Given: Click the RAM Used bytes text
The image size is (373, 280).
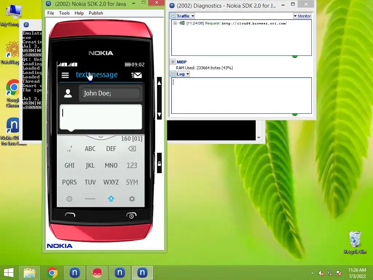Looking at the screenshot, I should coord(204,68).
